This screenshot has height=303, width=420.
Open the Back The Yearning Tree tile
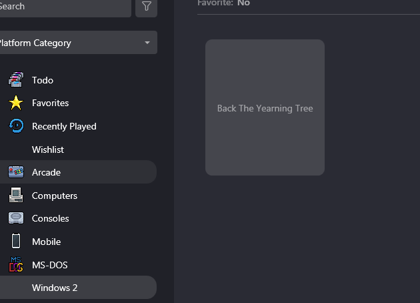pyautogui.click(x=265, y=107)
